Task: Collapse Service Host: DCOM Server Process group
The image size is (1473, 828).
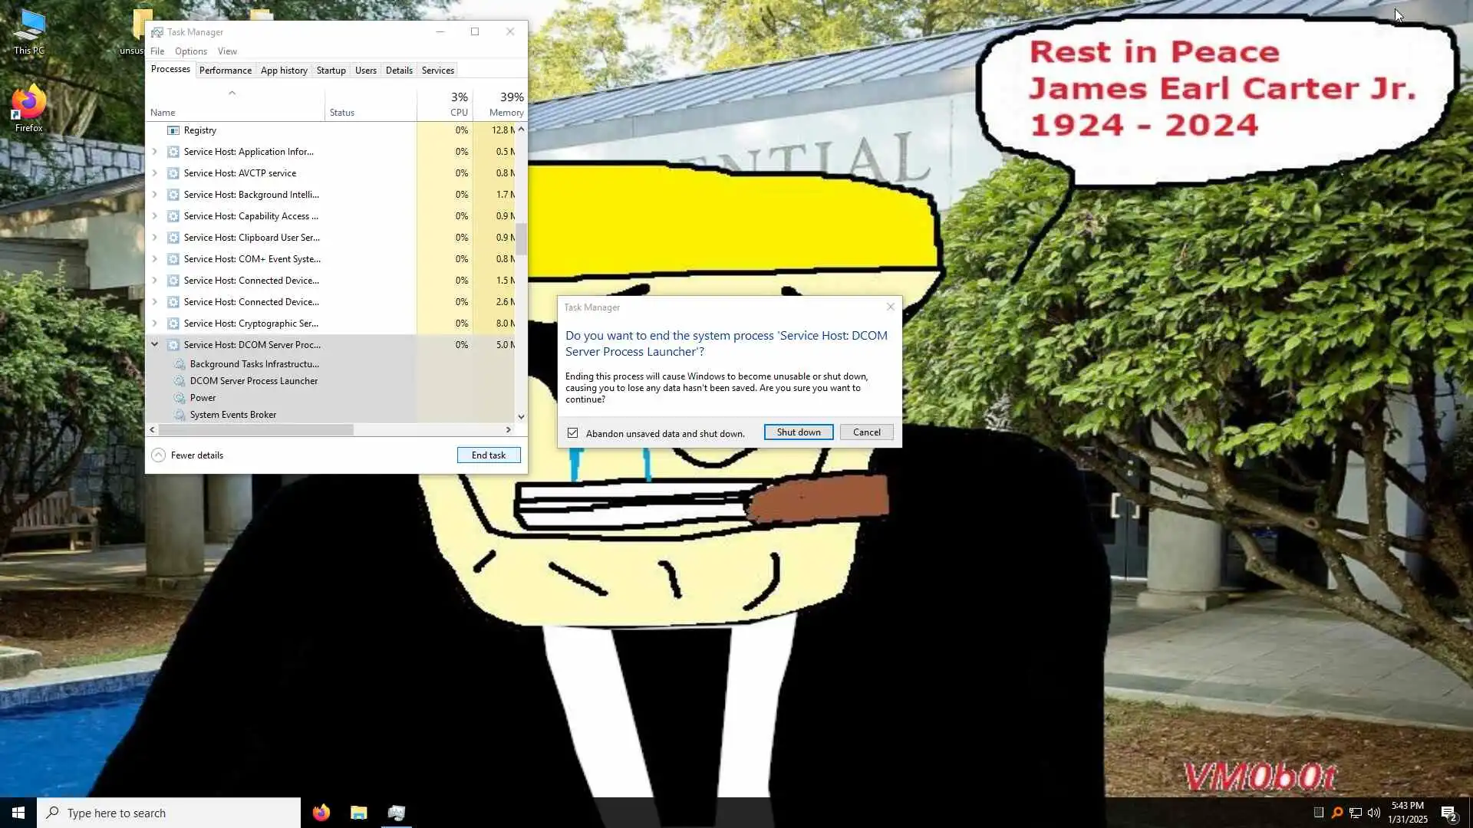Action: click(154, 345)
